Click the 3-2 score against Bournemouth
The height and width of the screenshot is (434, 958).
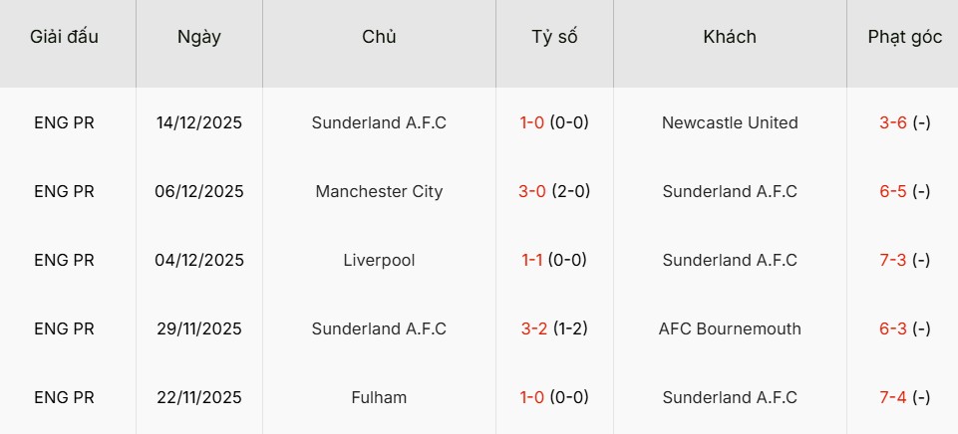[x=533, y=329]
